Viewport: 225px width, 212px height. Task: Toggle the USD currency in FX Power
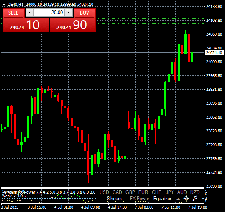(104, 192)
